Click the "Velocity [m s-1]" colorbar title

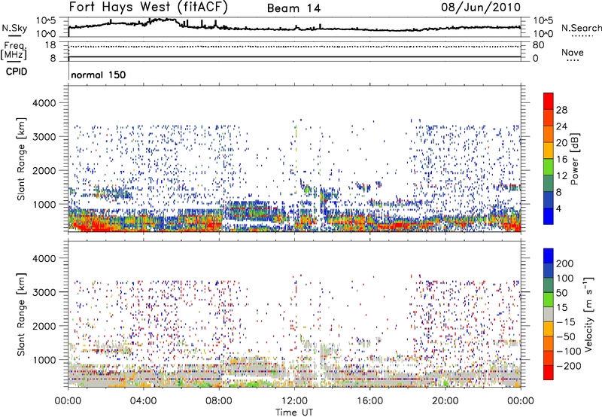pos(588,314)
